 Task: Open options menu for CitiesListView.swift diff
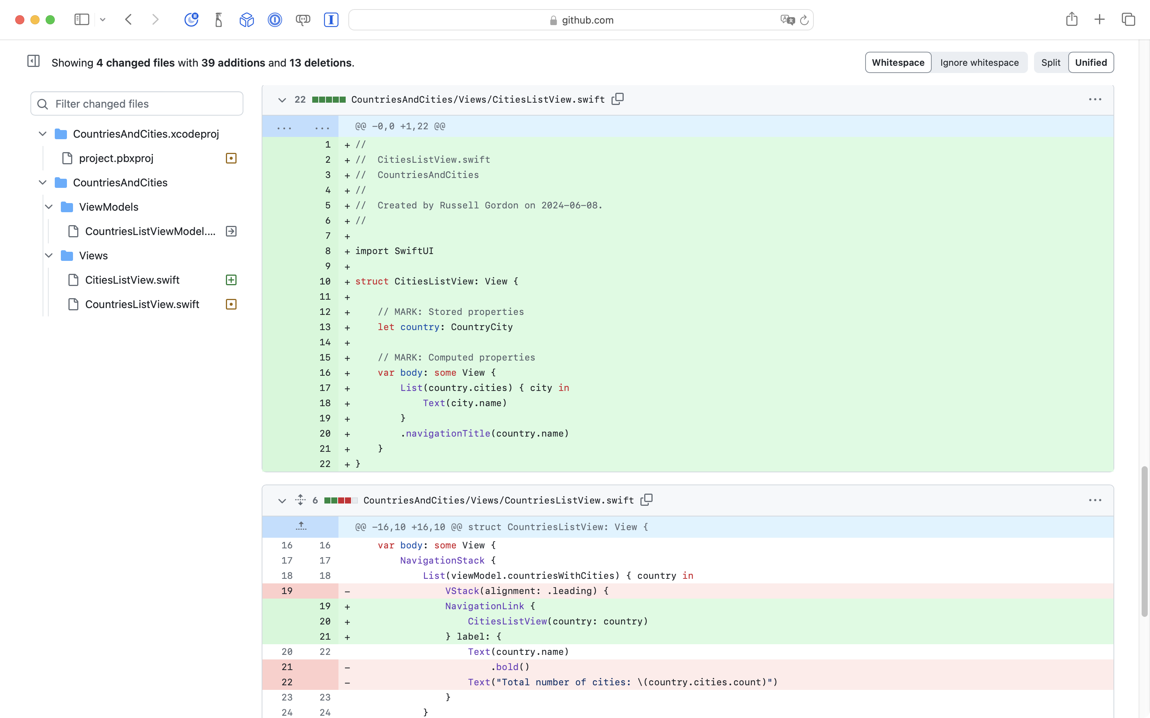click(1094, 99)
